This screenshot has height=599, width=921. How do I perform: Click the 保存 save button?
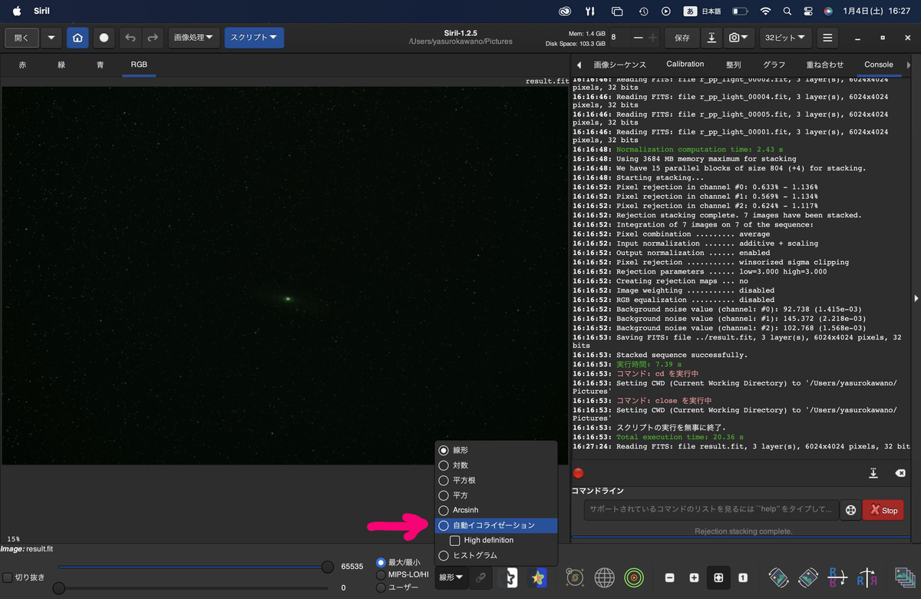coord(682,38)
